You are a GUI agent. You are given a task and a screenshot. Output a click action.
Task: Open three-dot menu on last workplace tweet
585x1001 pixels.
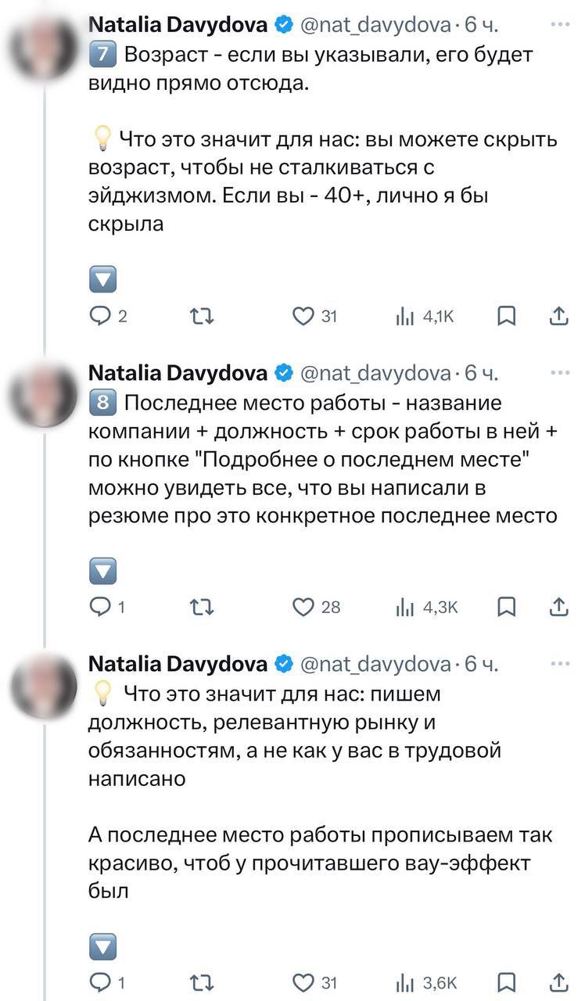click(560, 373)
